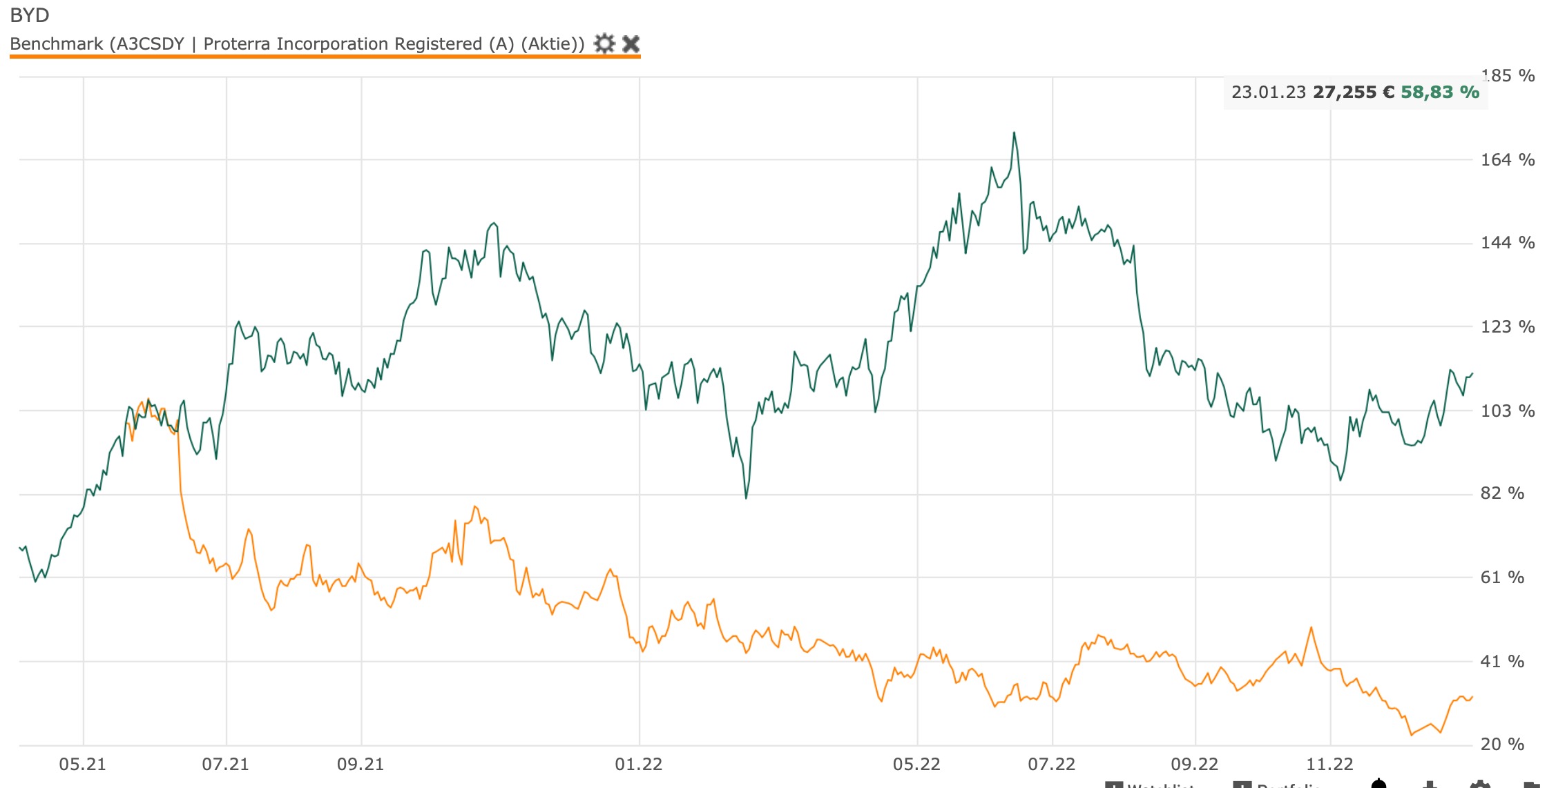This screenshot has width=1547, height=788.
Task: Click the Portfolio link text
Action: [x=1289, y=786]
